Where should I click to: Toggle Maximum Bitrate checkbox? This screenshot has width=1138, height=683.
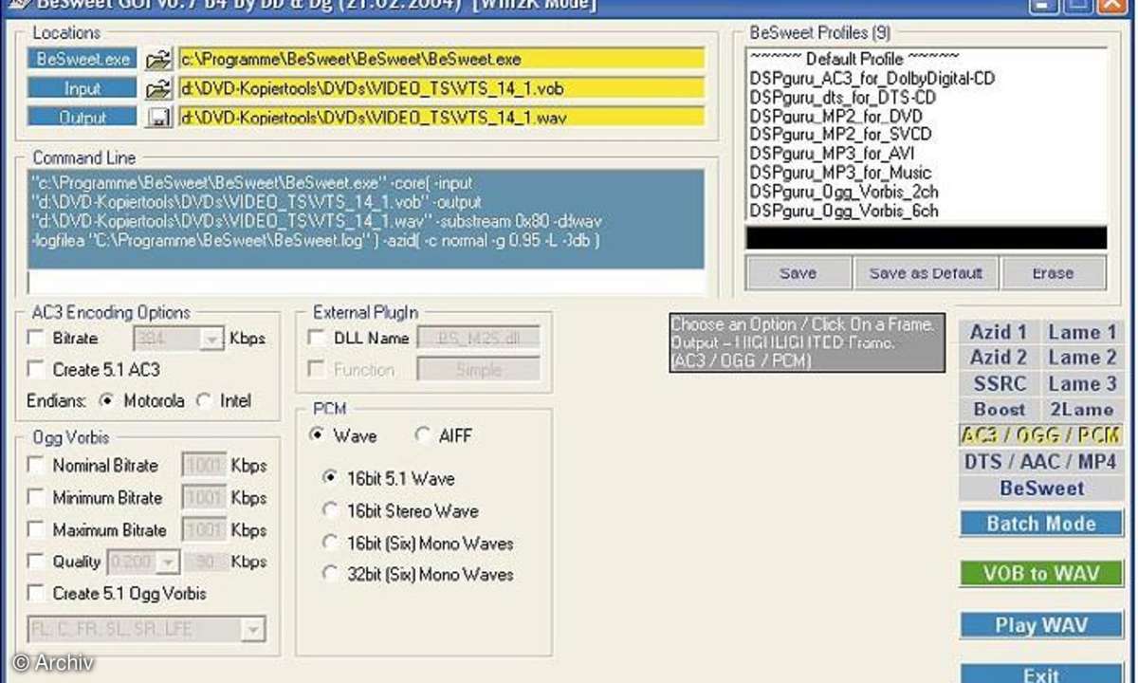coord(36,529)
